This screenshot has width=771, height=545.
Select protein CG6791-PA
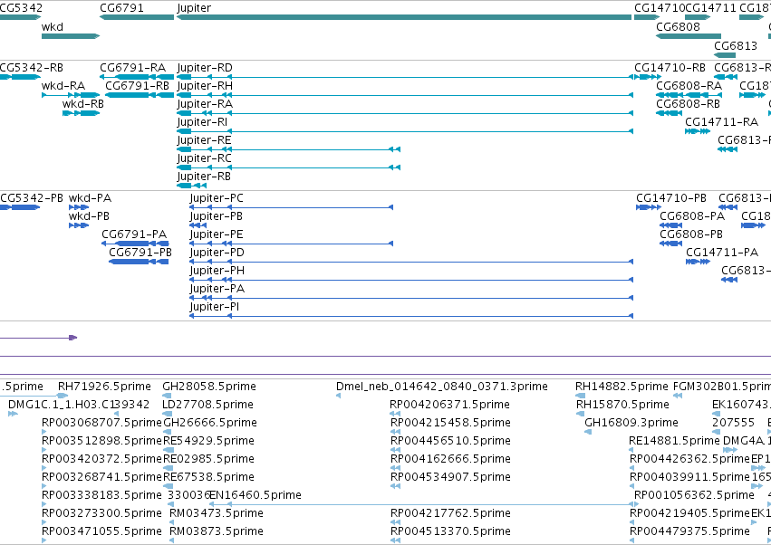click(135, 244)
